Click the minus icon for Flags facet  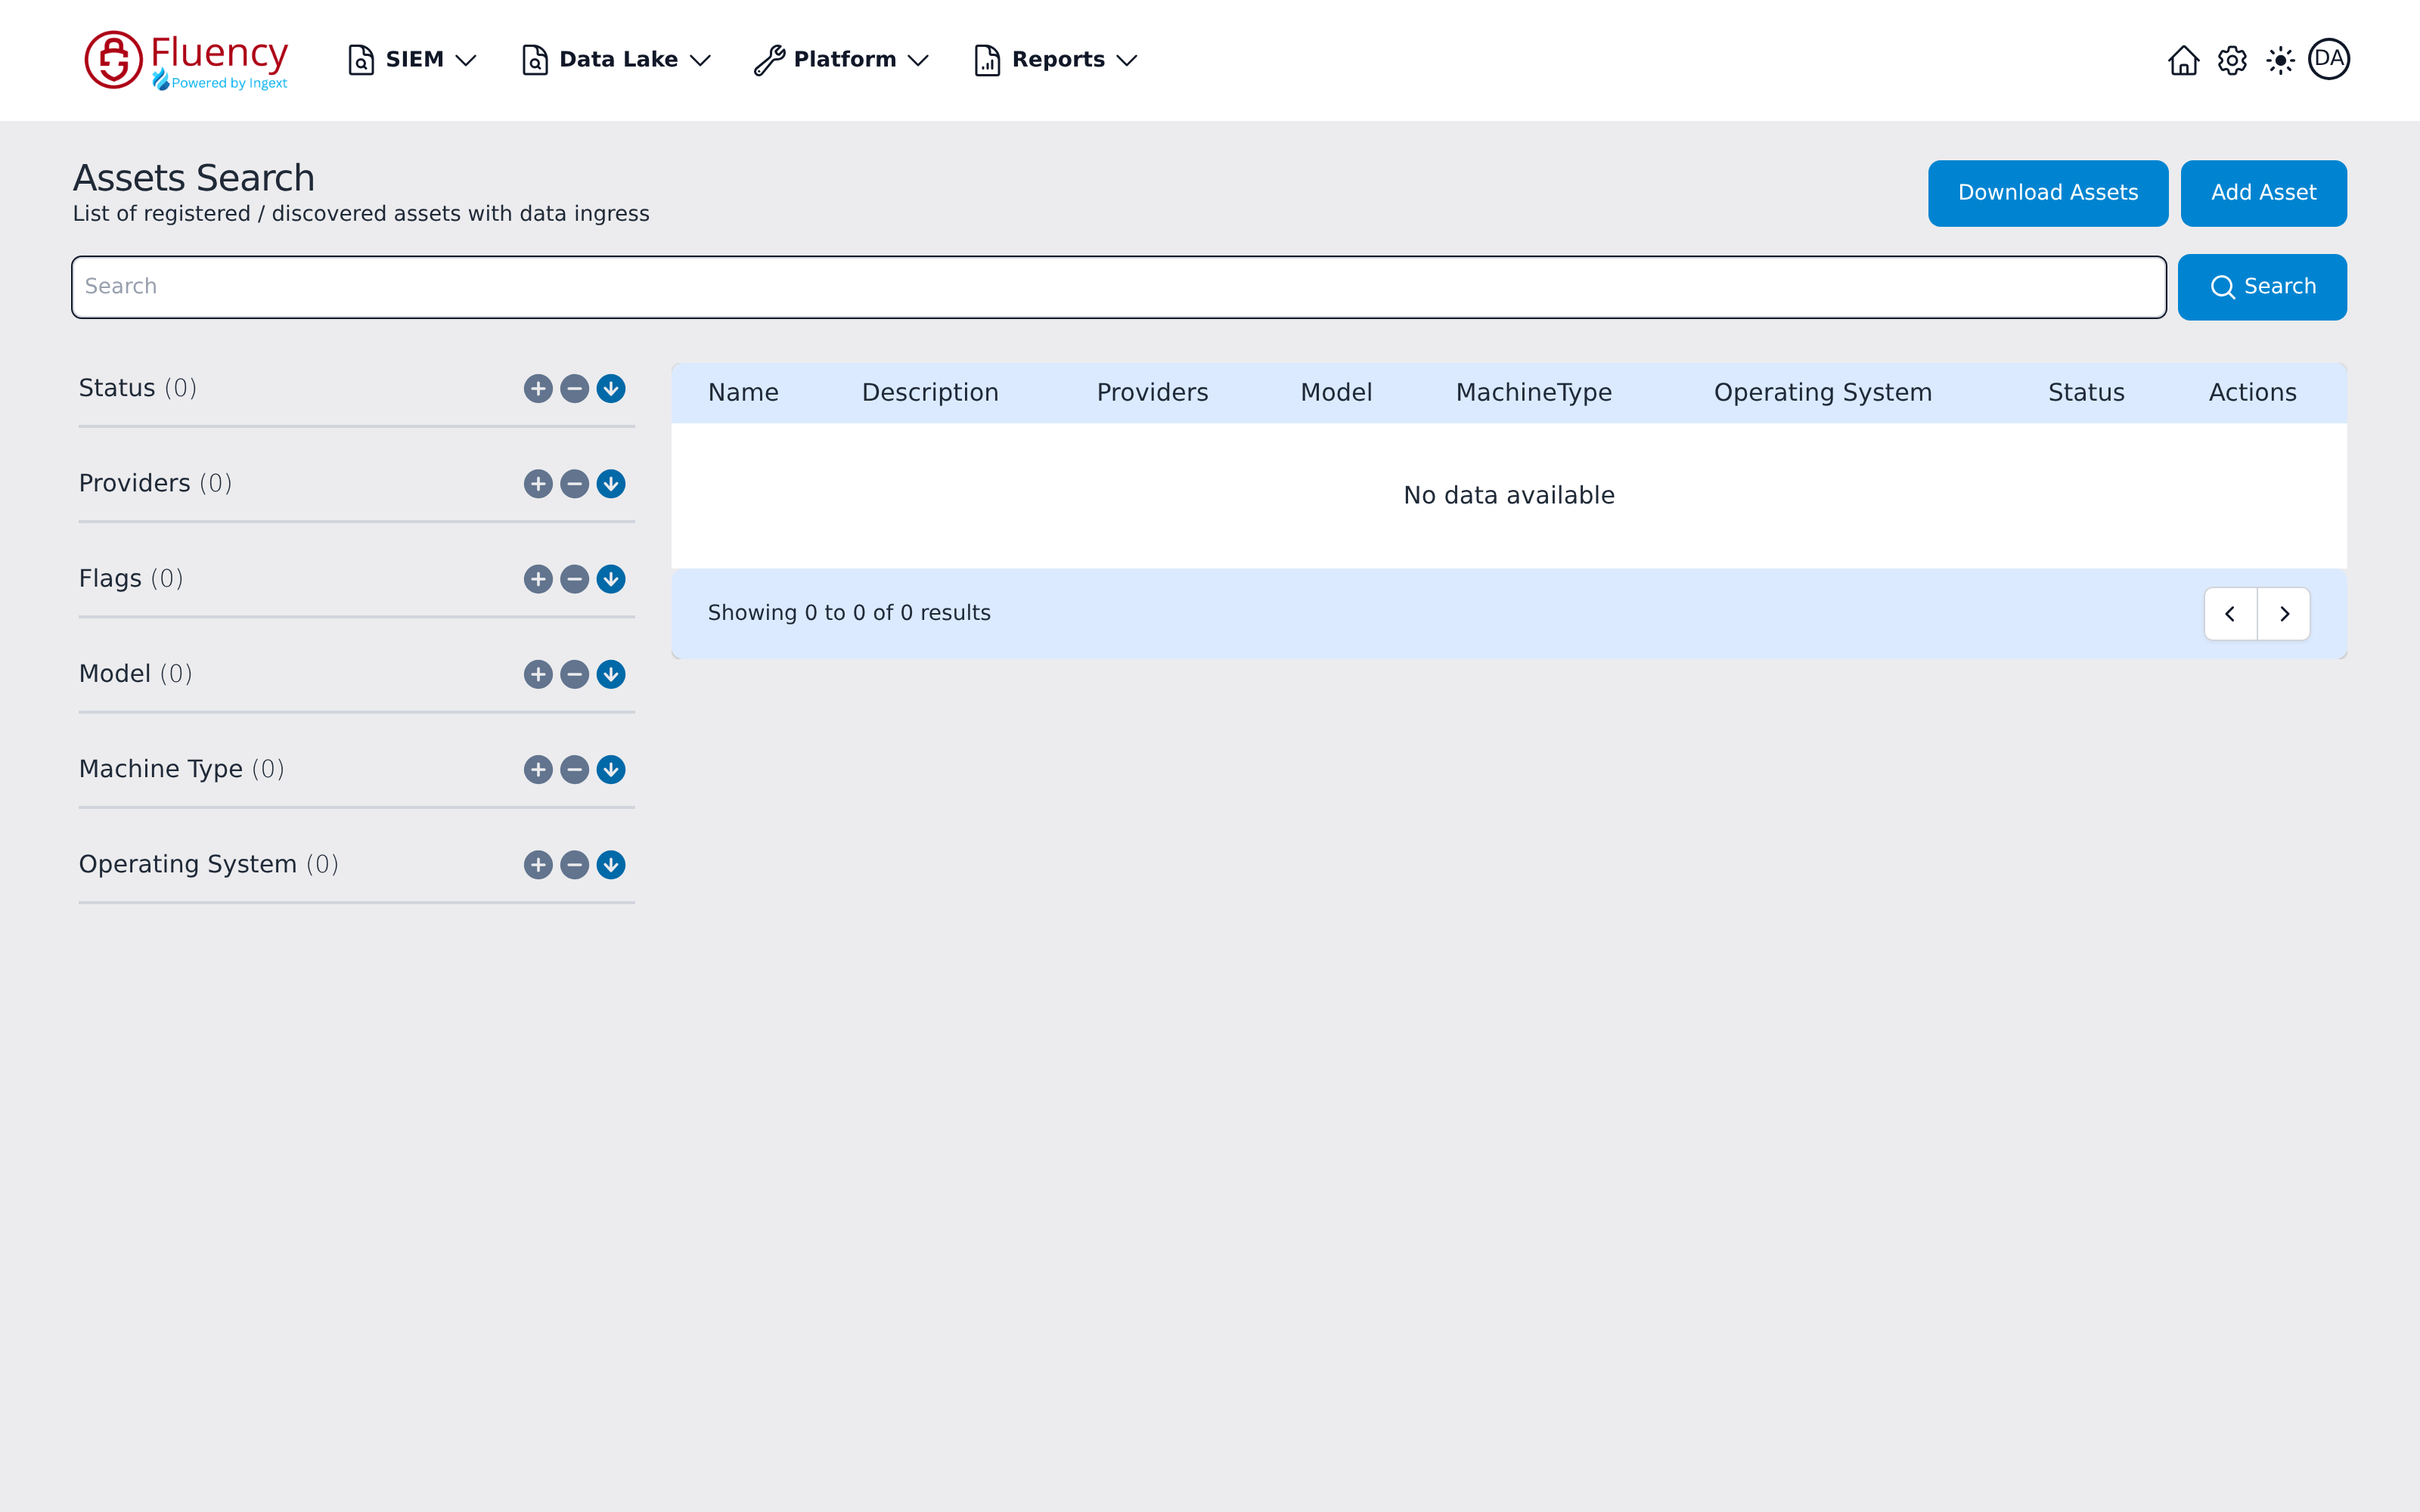[574, 579]
